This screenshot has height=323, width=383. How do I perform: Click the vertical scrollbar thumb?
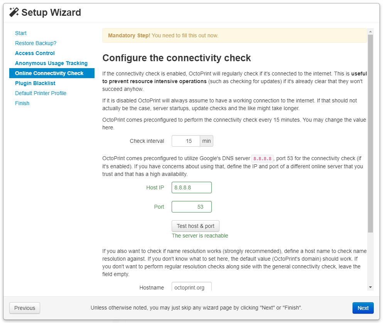(371, 133)
